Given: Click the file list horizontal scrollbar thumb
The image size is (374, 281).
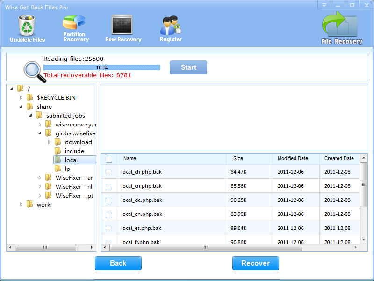Looking at the screenshot, I should pos(206,248).
